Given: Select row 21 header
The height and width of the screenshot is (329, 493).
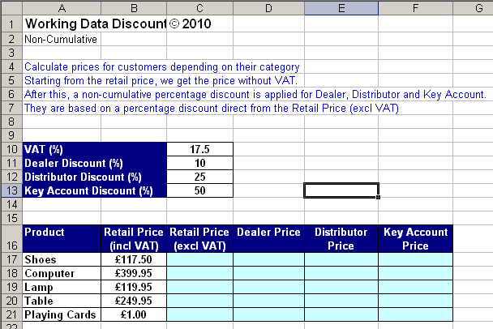Looking at the screenshot, I should click(11, 314).
